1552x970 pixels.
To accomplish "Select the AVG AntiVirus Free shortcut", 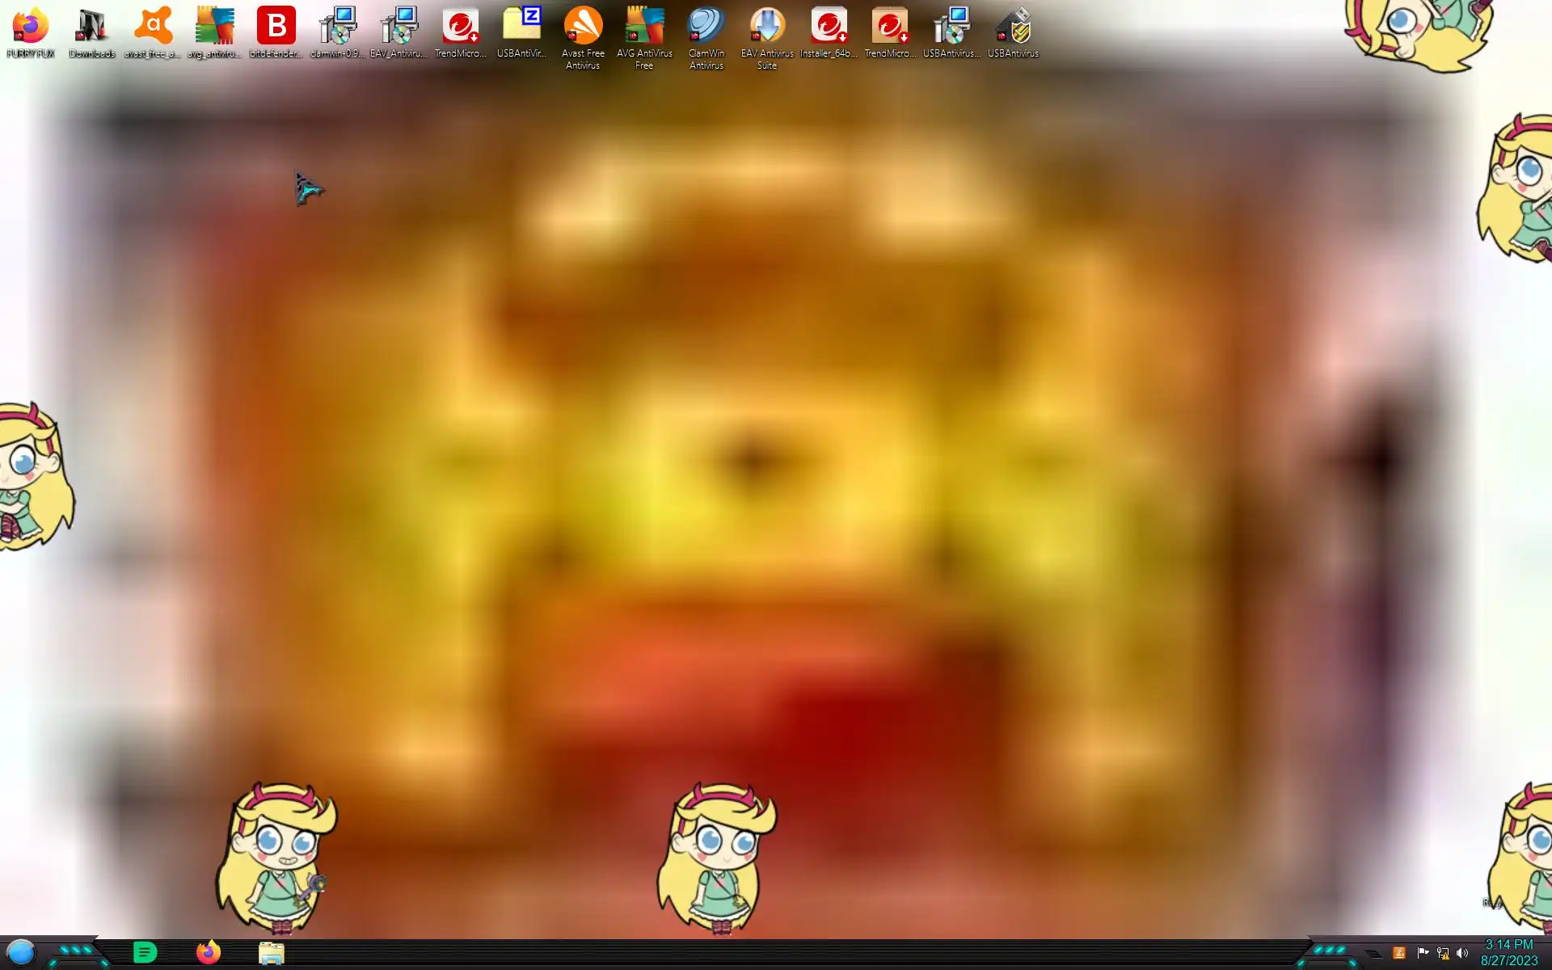I will pos(644,29).
